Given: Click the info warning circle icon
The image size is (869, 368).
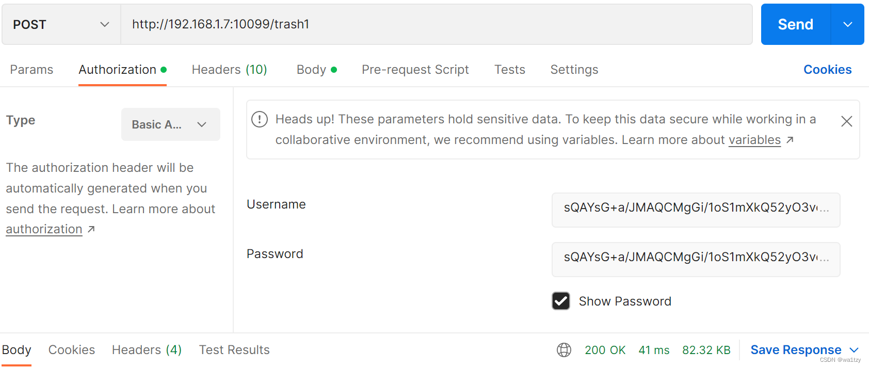Looking at the screenshot, I should (259, 120).
